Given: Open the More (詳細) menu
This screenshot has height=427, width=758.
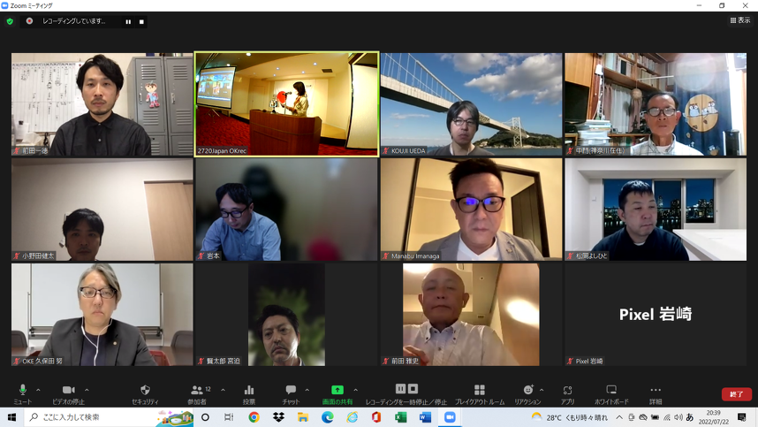Looking at the screenshot, I should [655, 392].
